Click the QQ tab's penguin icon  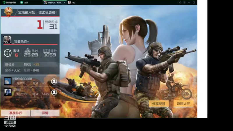69,3
